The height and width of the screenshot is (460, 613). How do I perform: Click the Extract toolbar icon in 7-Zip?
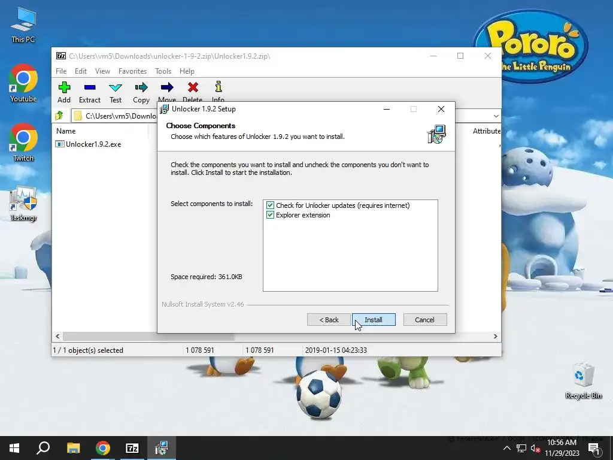click(90, 92)
